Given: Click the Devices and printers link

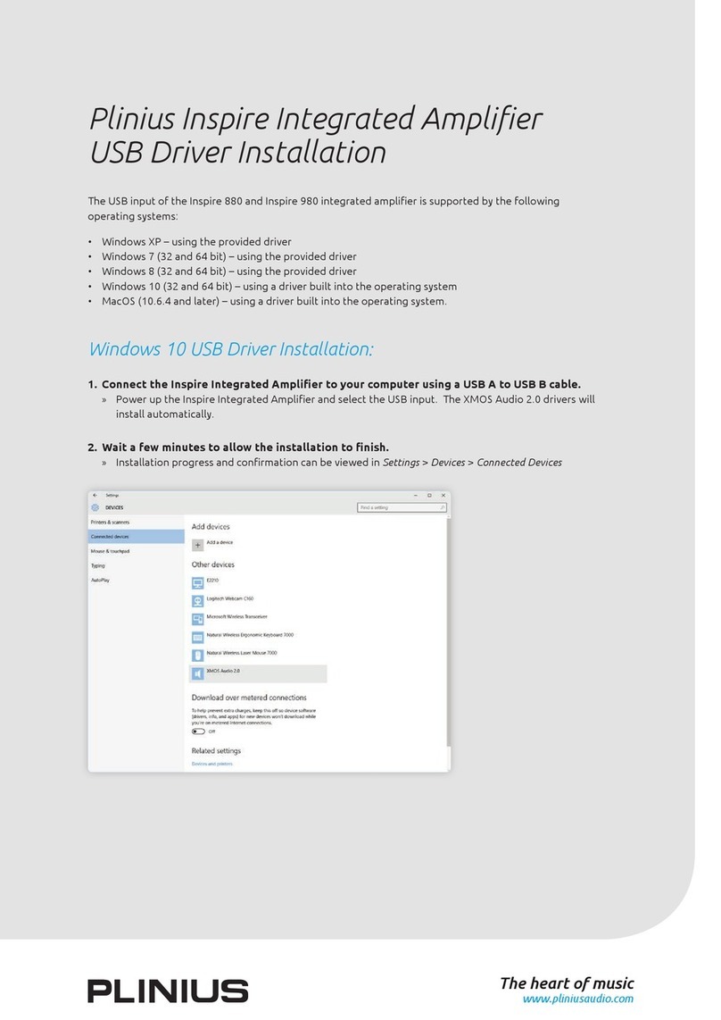Looking at the screenshot, I should 212,764.
